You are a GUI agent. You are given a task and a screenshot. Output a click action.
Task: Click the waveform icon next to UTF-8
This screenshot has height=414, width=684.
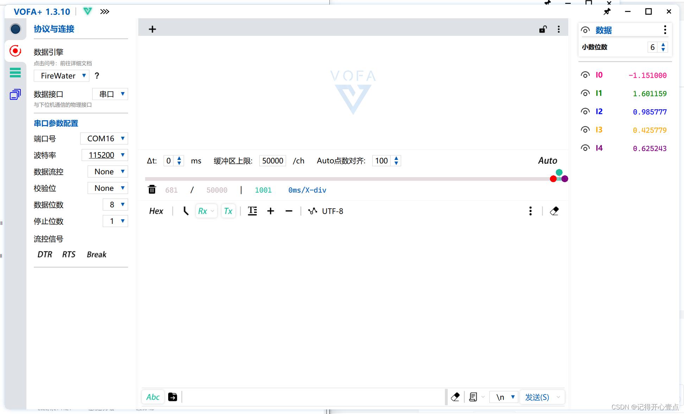point(312,211)
